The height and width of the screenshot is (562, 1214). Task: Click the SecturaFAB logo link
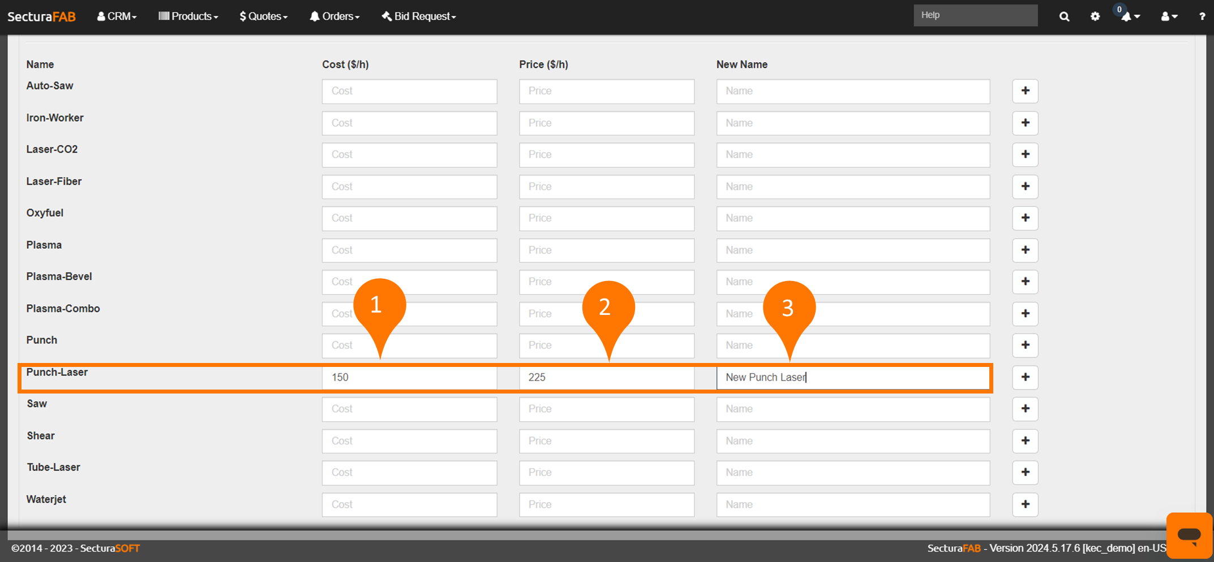click(41, 16)
